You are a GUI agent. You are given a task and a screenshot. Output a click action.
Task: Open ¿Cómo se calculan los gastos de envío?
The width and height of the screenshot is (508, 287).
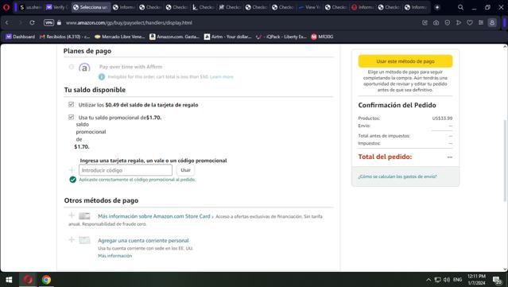tap(397, 176)
